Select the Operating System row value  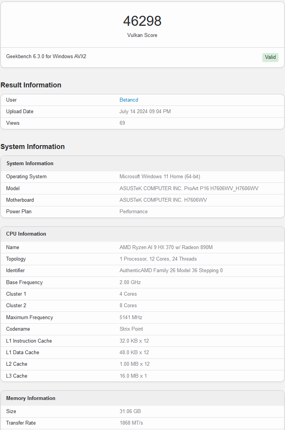[160, 176]
